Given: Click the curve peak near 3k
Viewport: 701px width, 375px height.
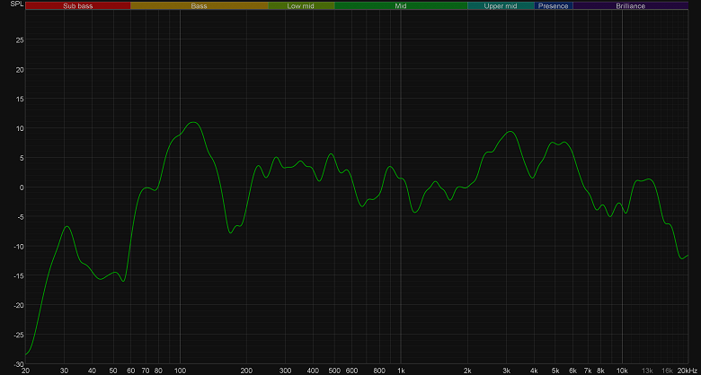Looking at the screenshot, I should pyautogui.click(x=510, y=131).
